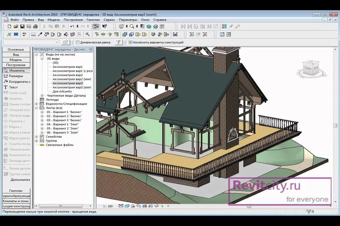340x226 pixels.
Task: Collapse the Листы (все) node
Action: (x=37, y=108)
